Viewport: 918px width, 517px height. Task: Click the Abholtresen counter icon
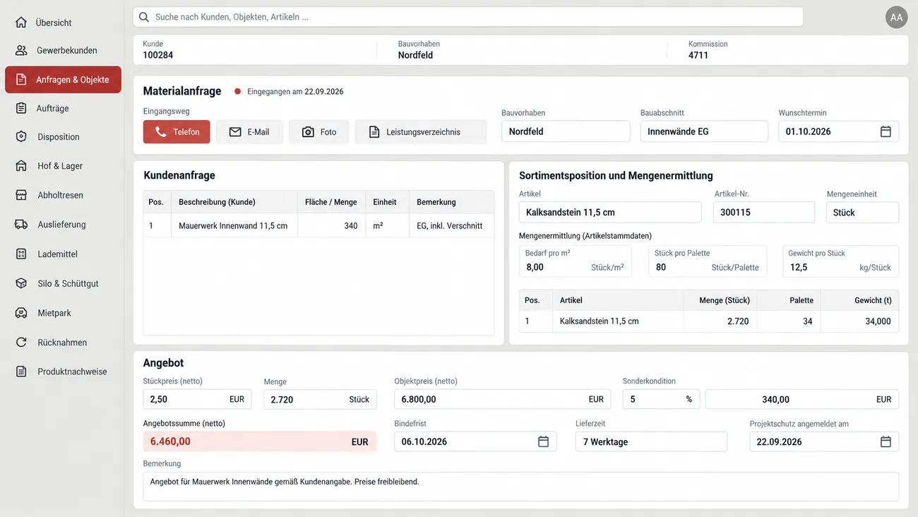click(21, 195)
